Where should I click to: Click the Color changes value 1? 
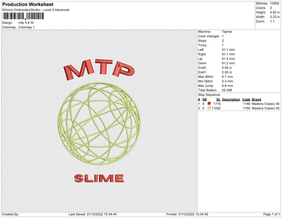[x=223, y=36]
